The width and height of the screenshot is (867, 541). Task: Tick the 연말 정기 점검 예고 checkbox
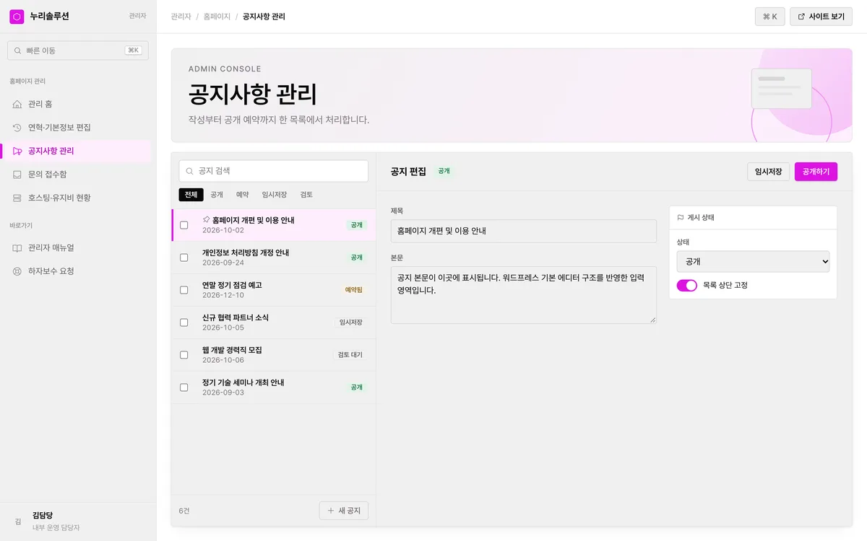coord(184,290)
